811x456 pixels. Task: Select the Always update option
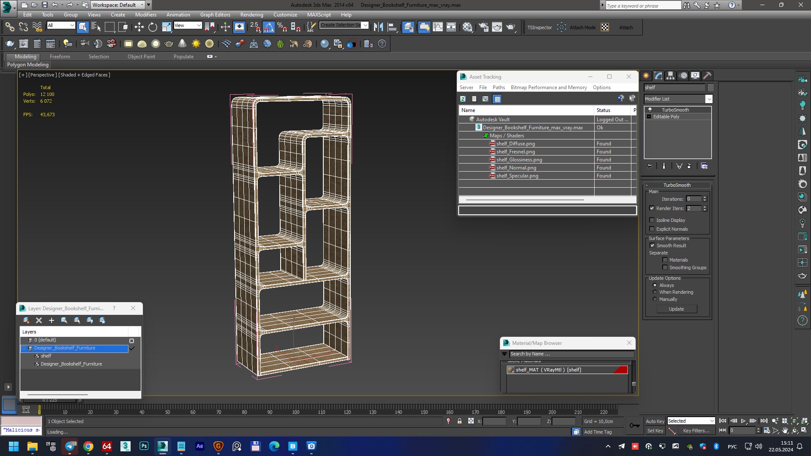[x=655, y=285]
